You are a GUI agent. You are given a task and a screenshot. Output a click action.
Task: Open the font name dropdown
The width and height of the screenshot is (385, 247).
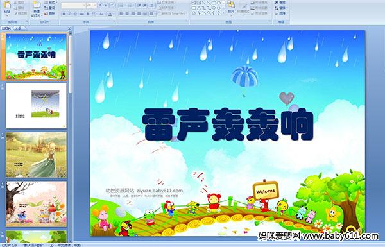pos(73,5)
